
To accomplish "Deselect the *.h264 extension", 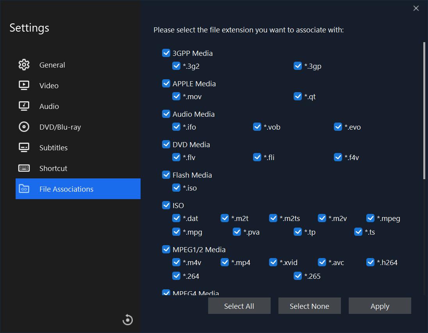I will (370, 262).
